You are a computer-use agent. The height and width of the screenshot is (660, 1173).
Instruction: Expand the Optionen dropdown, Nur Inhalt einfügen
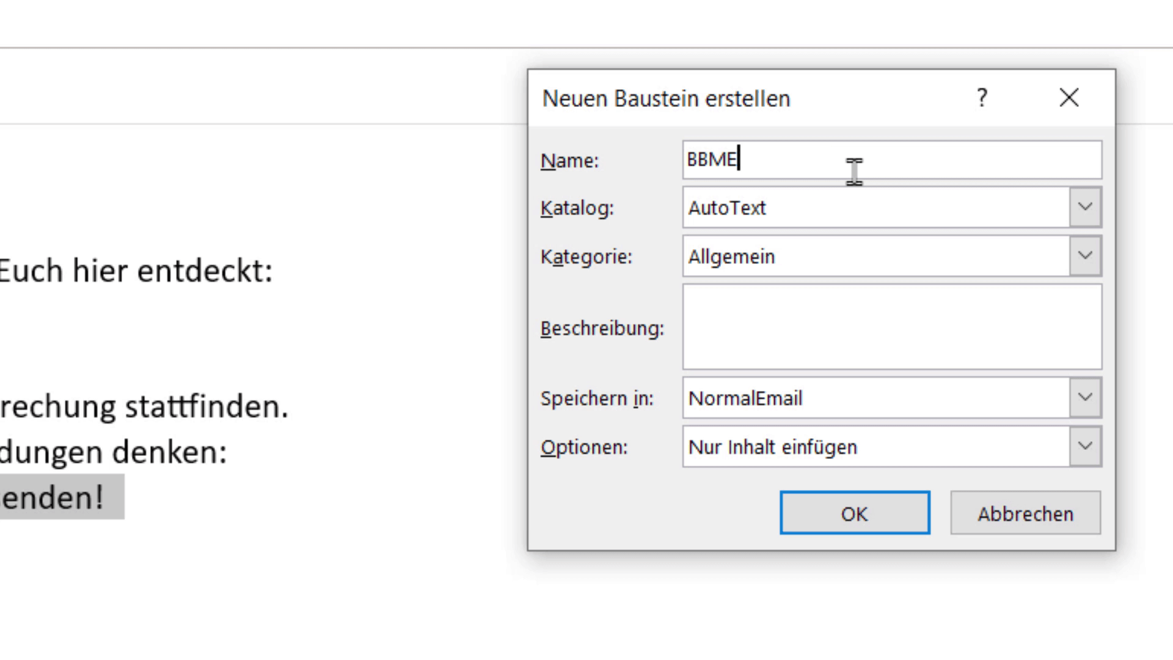point(892,447)
